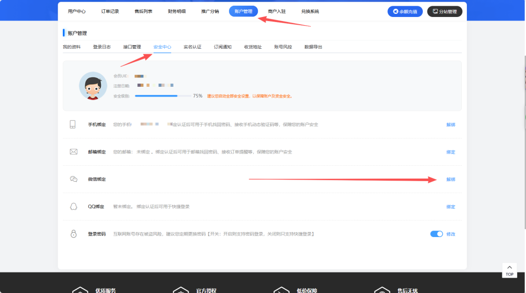Click the 分站管理 button
The height and width of the screenshot is (293, 526).
[x=444, y=11]
